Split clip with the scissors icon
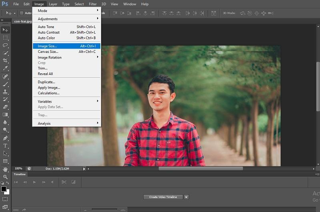Viewport: 320px width, 212px height. click(x=64, y=182)
